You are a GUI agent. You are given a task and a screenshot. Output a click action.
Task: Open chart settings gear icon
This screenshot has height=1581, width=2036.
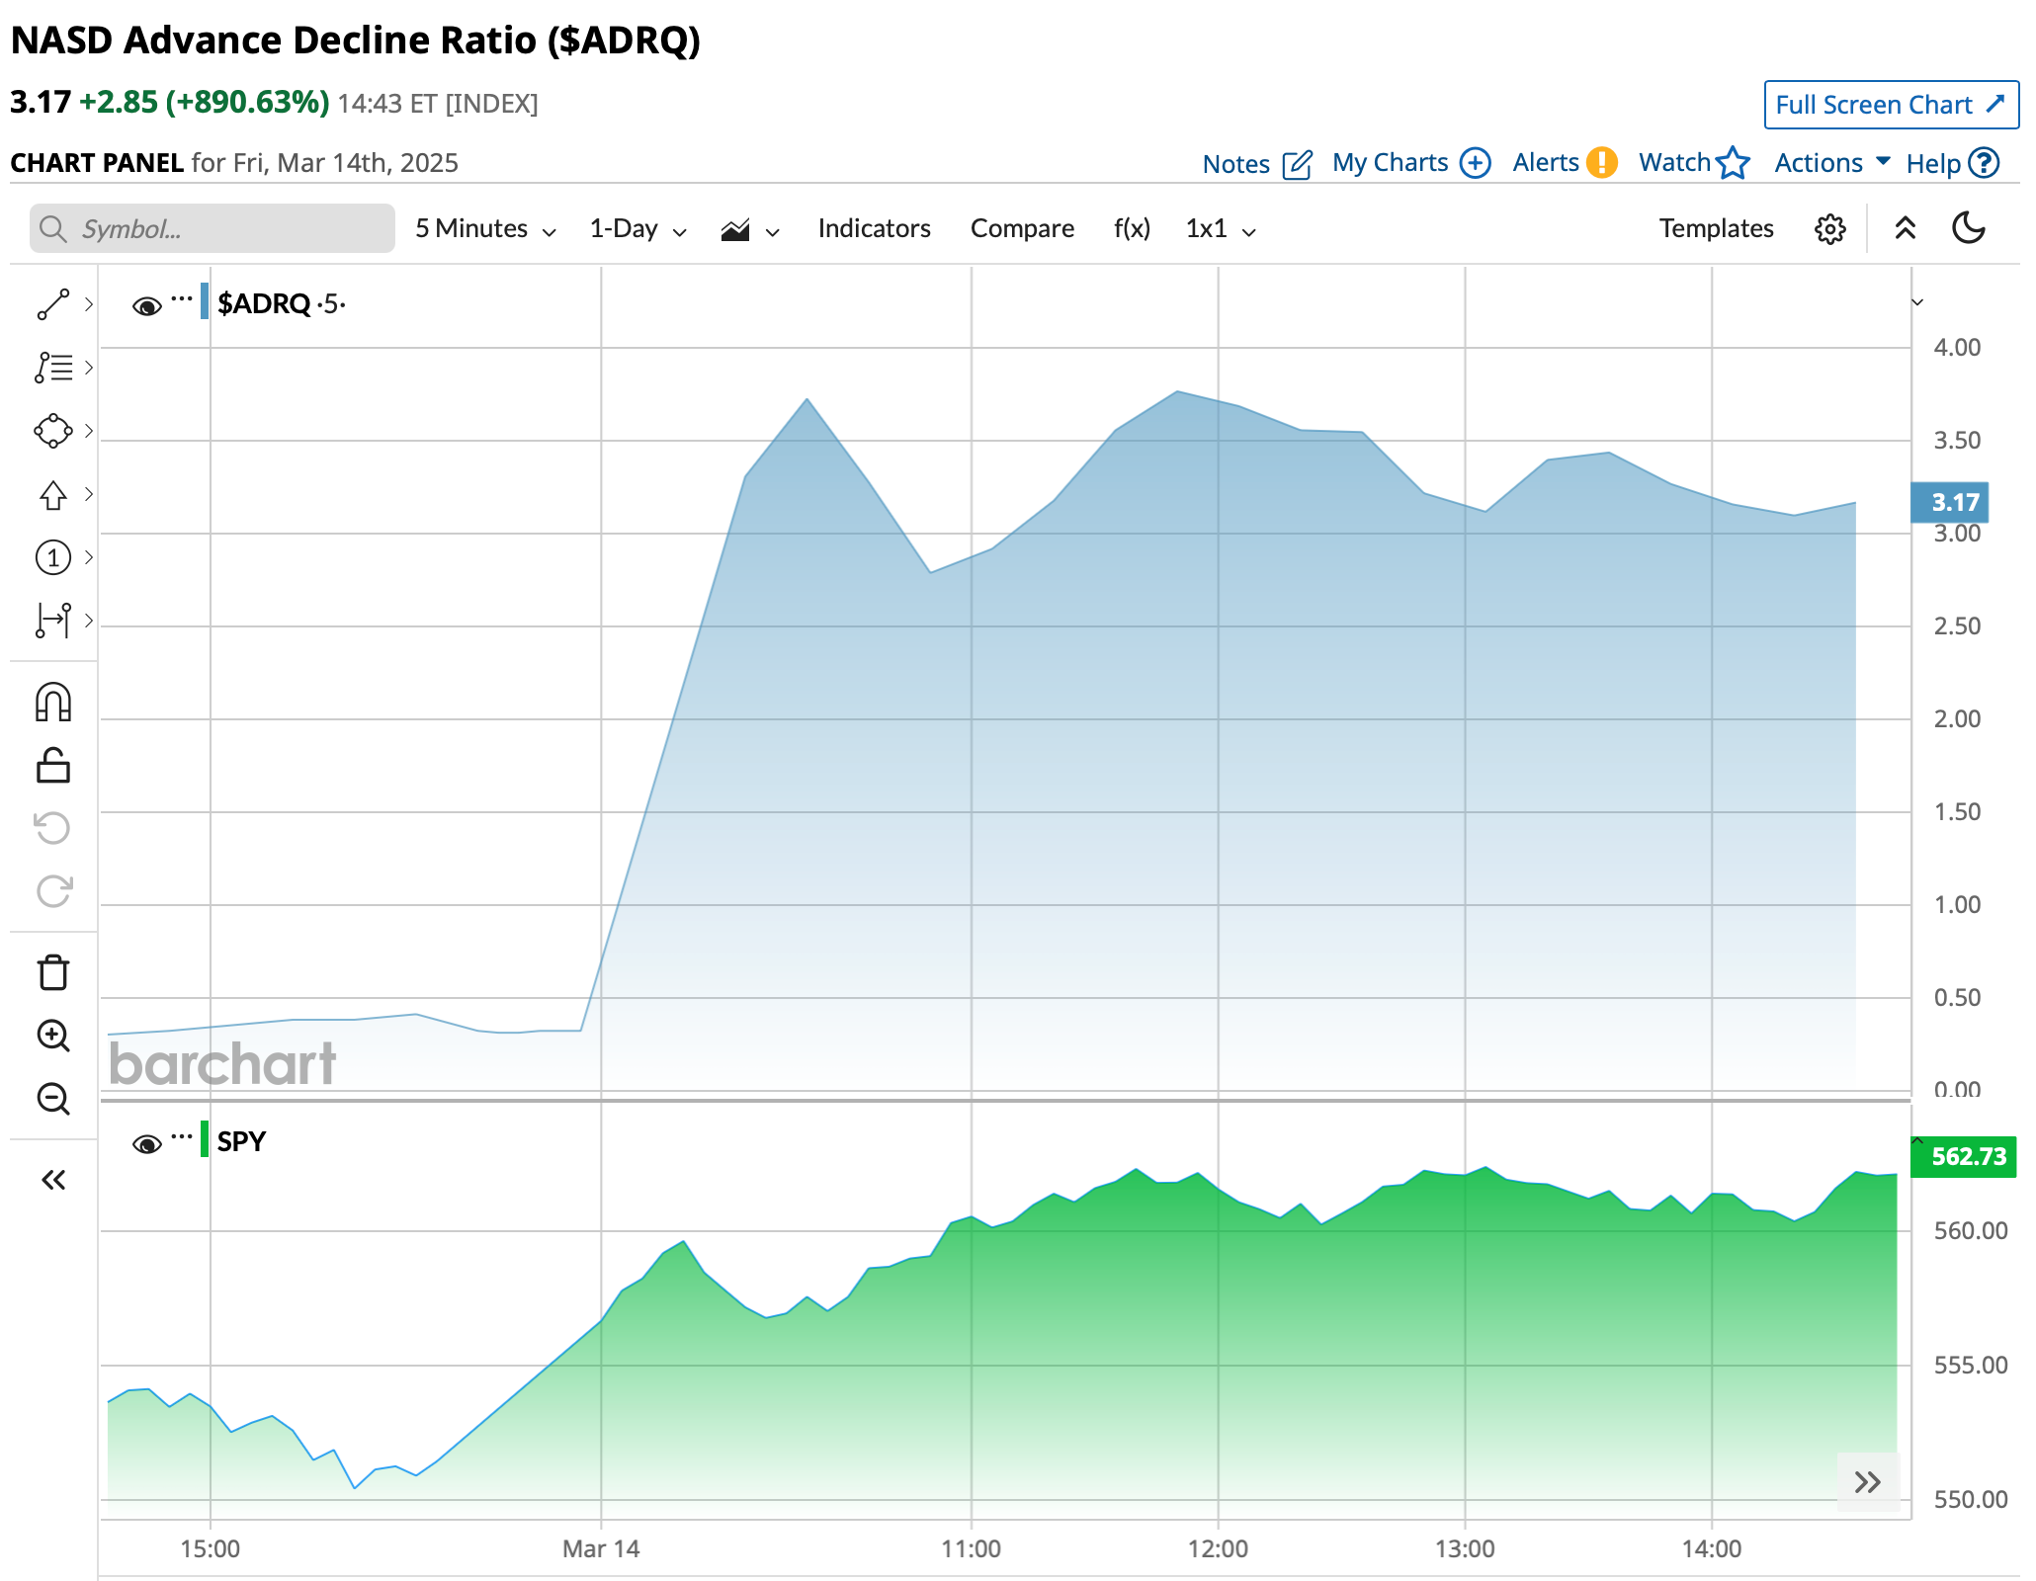[1829, 229]
